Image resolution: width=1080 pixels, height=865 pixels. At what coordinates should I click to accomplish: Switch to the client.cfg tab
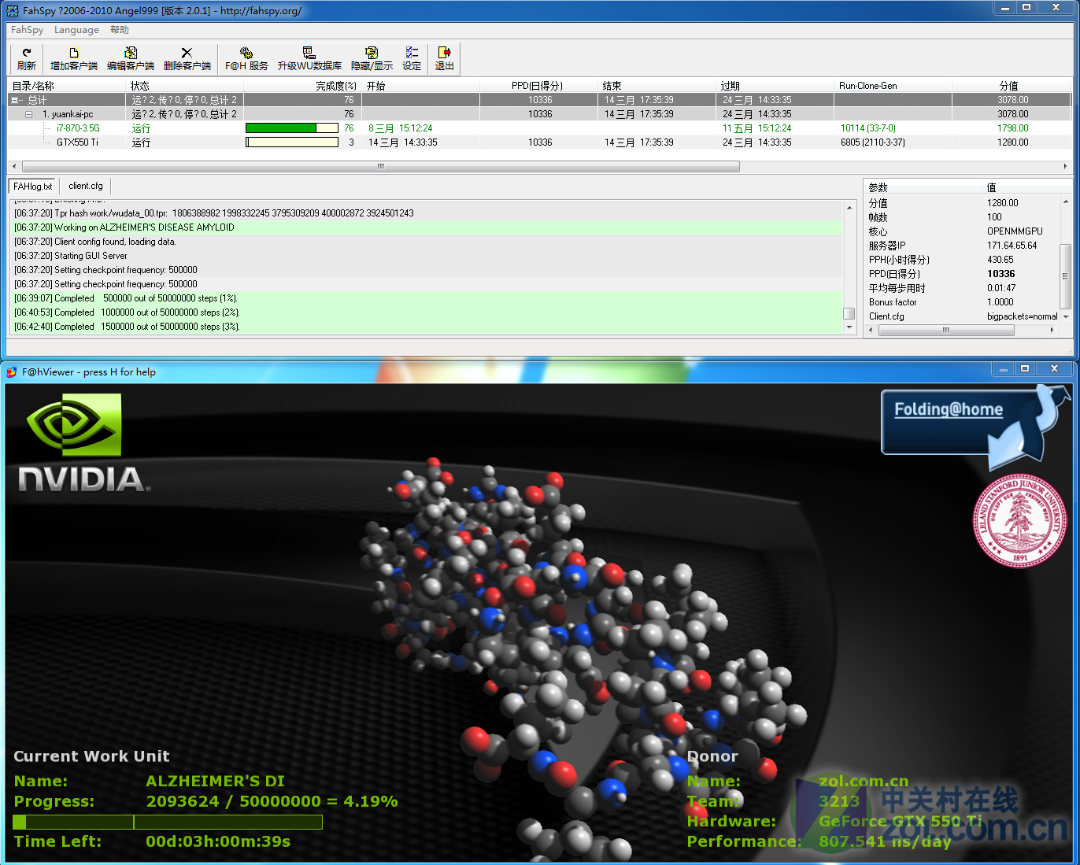(85, 186)
